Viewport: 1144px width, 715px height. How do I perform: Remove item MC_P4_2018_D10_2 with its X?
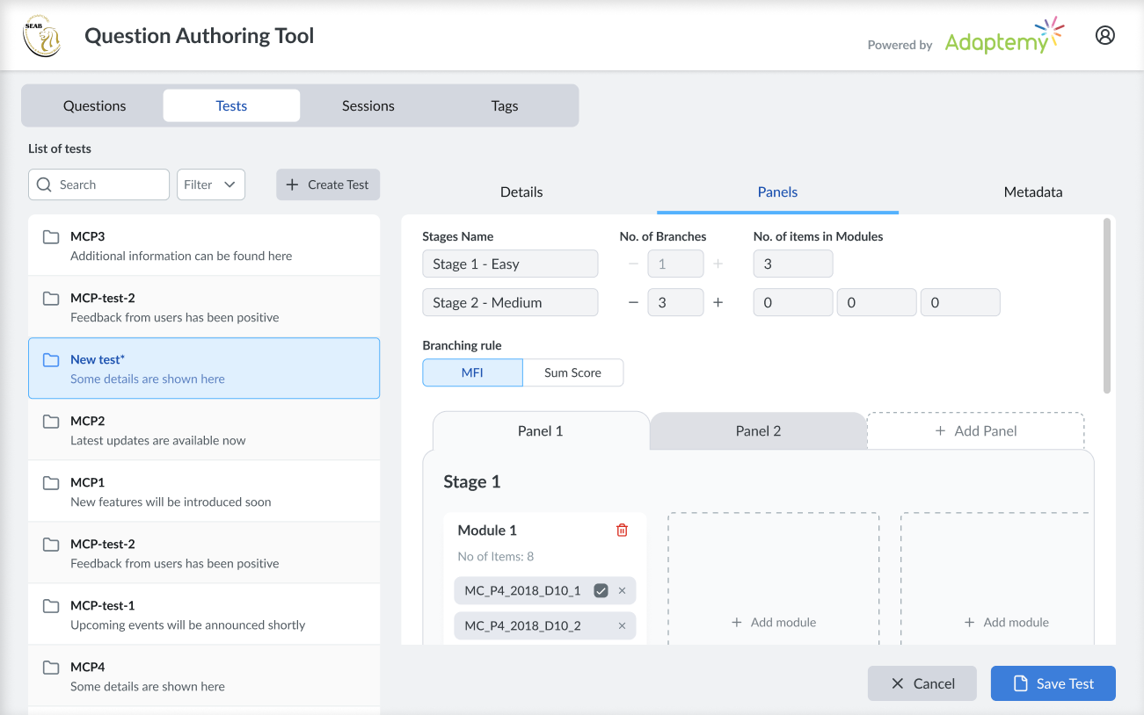(x=622, y=626)
